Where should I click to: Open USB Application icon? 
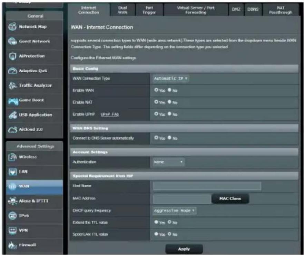click(x=13, y=115)
